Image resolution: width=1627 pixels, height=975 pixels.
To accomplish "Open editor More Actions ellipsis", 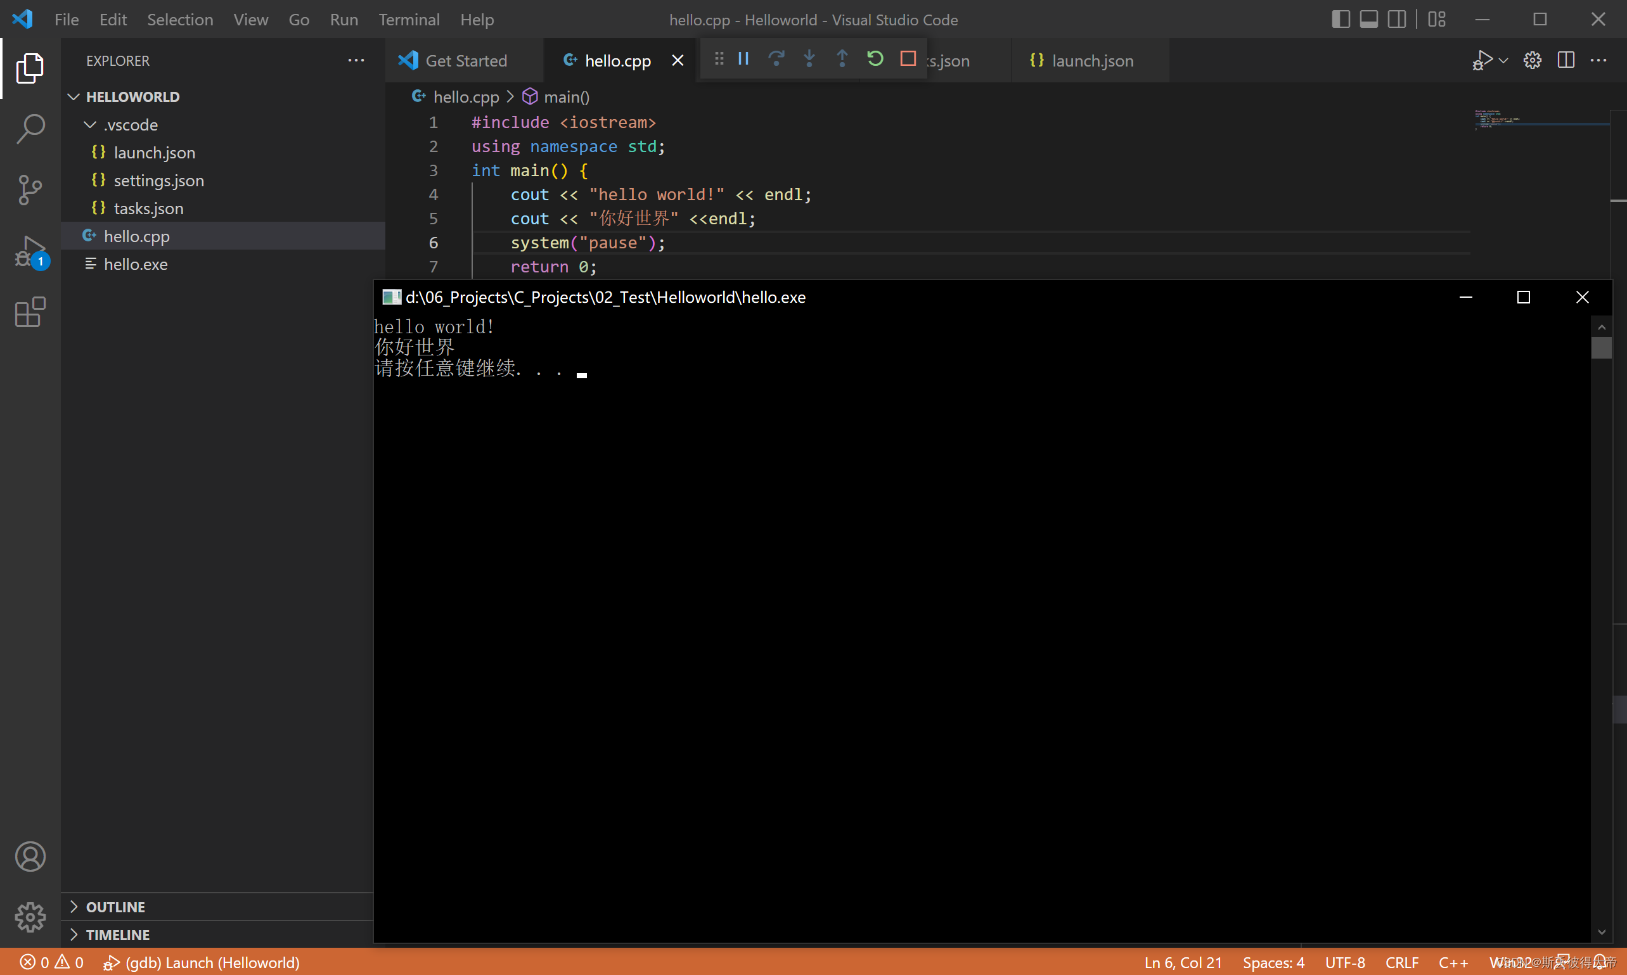I will (x=1598, y=60).
